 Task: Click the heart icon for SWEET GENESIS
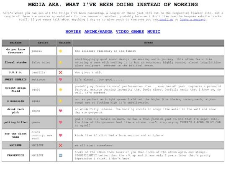click(61, 79)
